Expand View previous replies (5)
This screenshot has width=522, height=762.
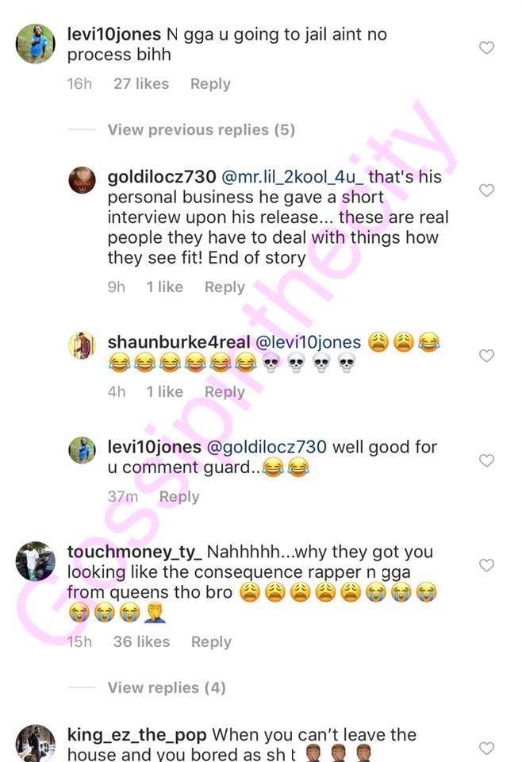201,129
